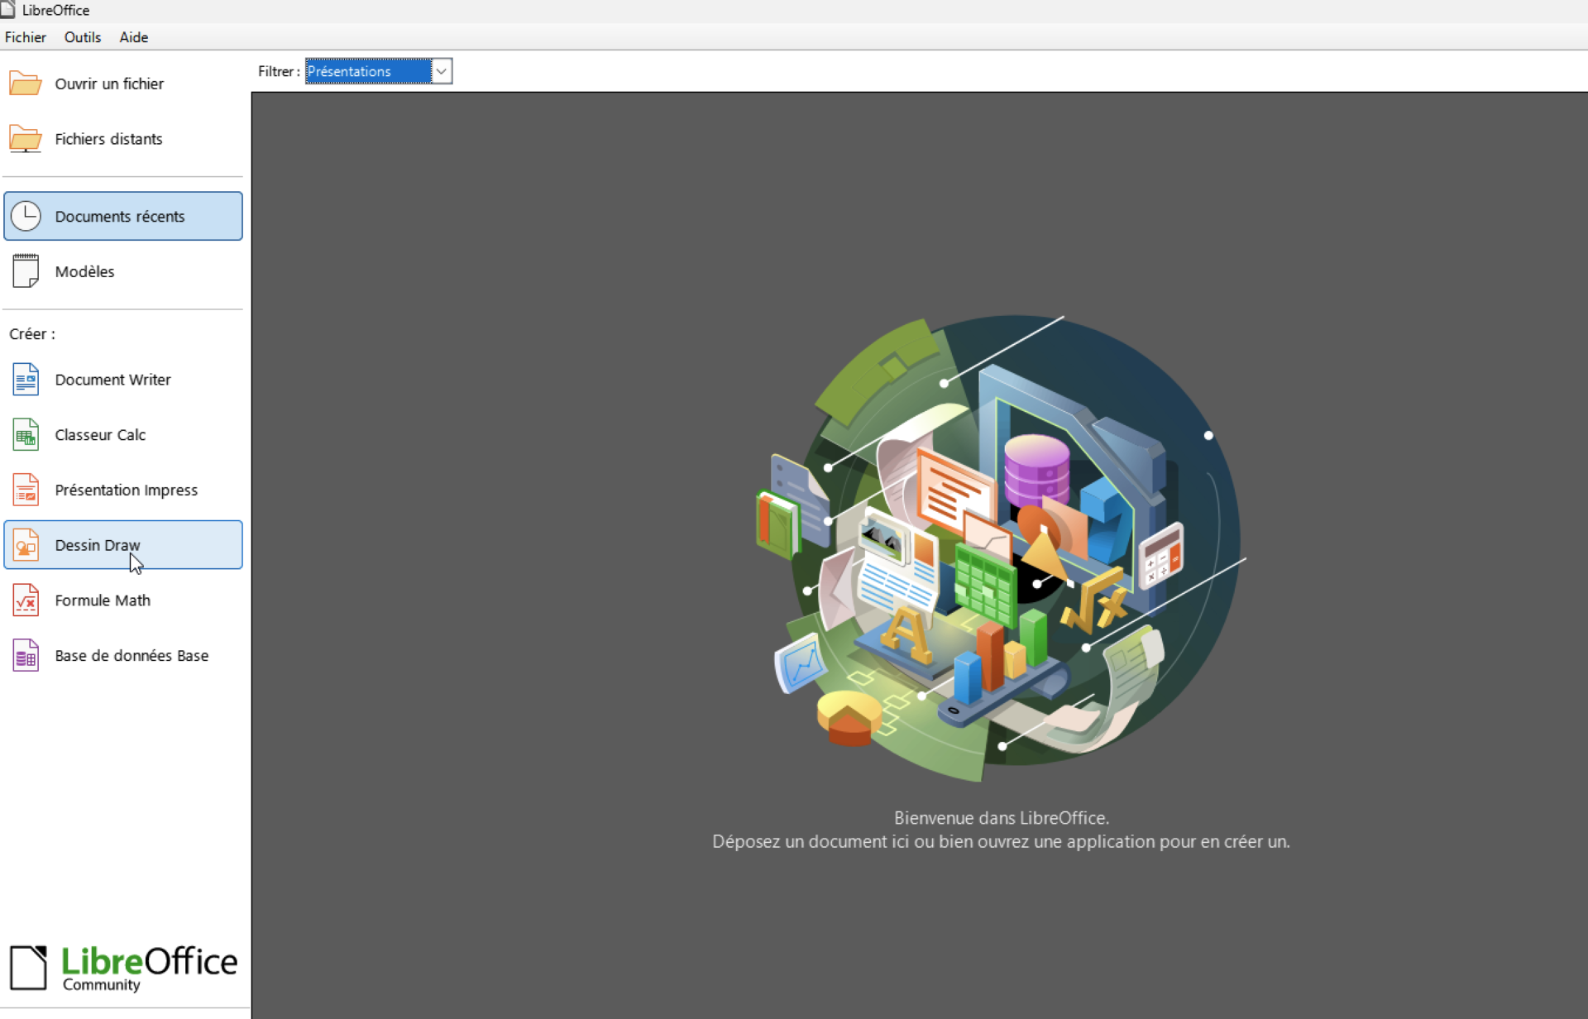Open the Modèles label
This screenshot has width=1588, height=1019.
click(84, 271)
